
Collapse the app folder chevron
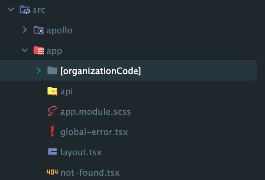point(25,50)
